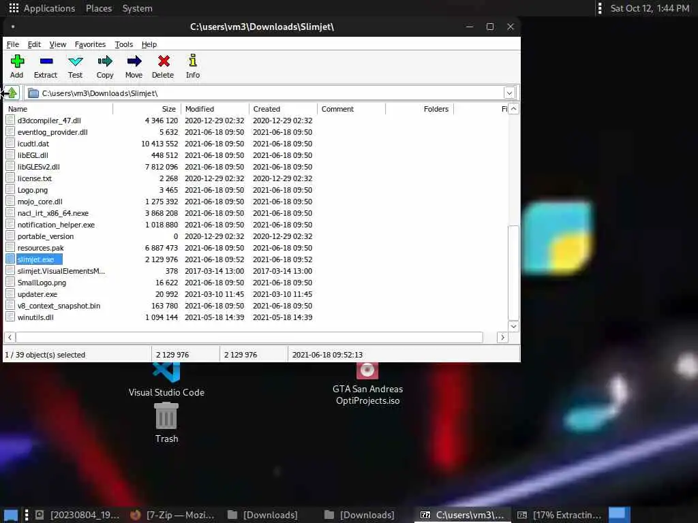
Task: Click the Comment column header
Action: click(351, 109)
